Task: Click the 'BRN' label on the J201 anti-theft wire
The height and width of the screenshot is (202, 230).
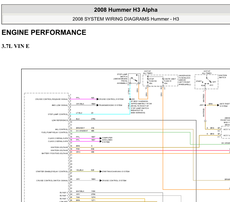Action: click(211, 104)
